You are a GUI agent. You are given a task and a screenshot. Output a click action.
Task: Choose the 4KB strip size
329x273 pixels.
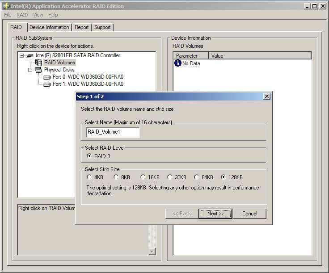(x=89, y=177)
